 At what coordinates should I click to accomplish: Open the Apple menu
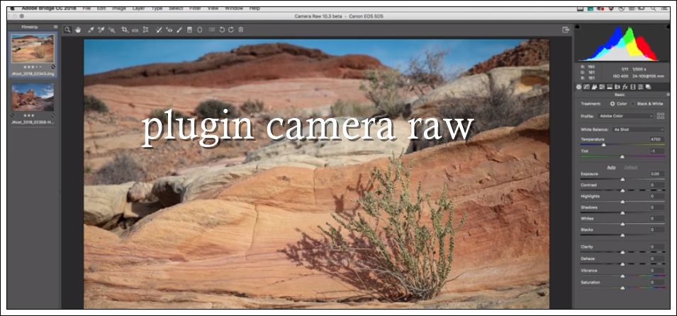(13, 8)
